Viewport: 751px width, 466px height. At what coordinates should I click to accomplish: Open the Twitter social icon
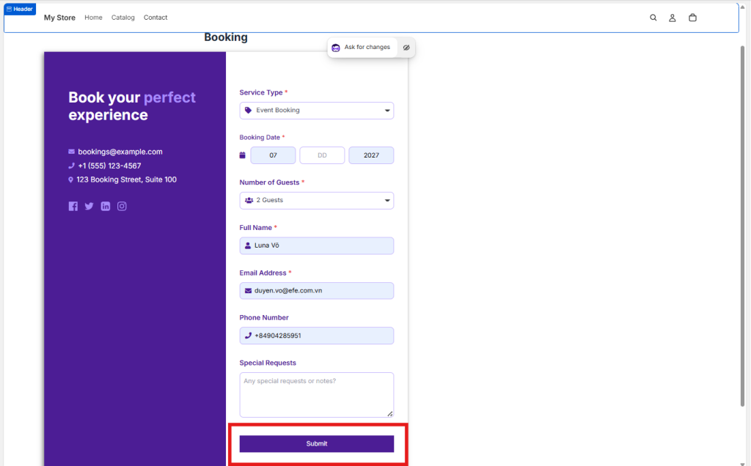click(x=89, y=207)
